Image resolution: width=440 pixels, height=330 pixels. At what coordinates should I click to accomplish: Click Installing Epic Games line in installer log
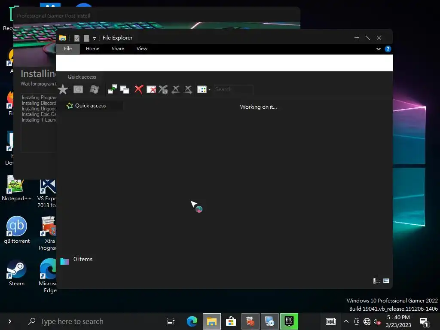(x=39, y=114)
